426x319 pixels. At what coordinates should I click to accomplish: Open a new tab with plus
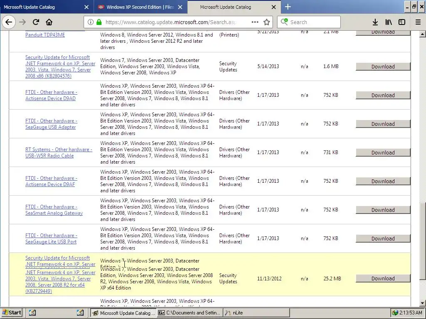[x=288, y=7]
